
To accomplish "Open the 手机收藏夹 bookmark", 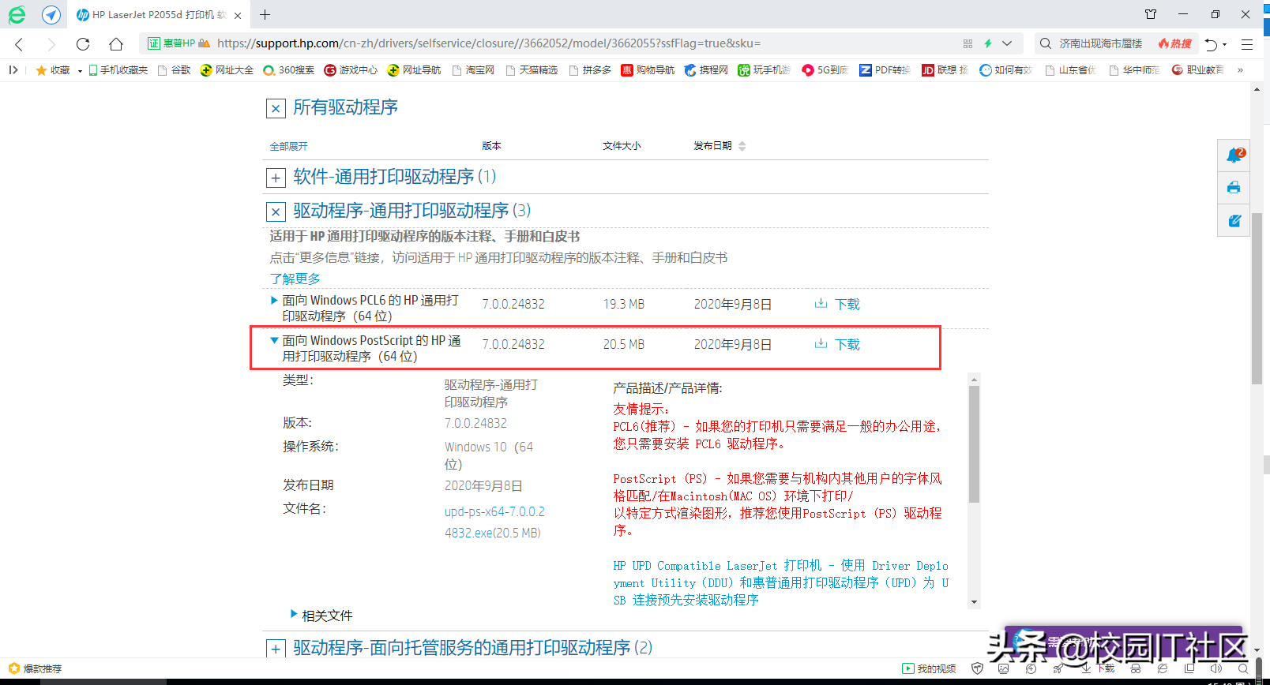I will (118, 70).
